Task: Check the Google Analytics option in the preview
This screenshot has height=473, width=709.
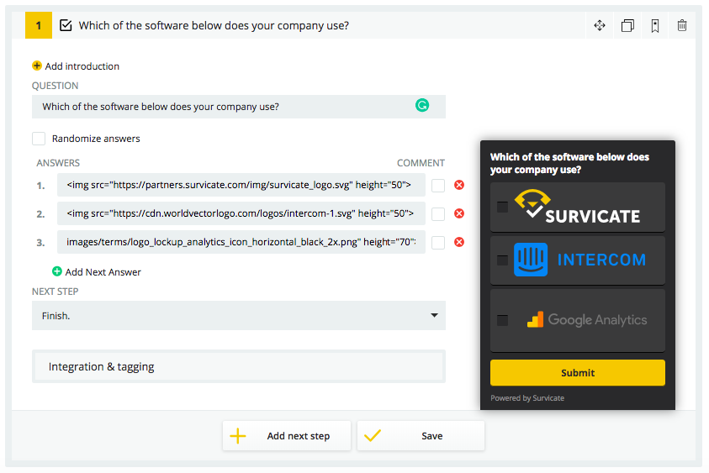Action: tap(502, 320)
